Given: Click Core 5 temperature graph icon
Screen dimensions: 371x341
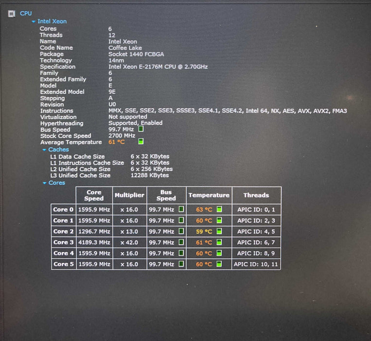Looking at the screenshot, I should (219, 264).
